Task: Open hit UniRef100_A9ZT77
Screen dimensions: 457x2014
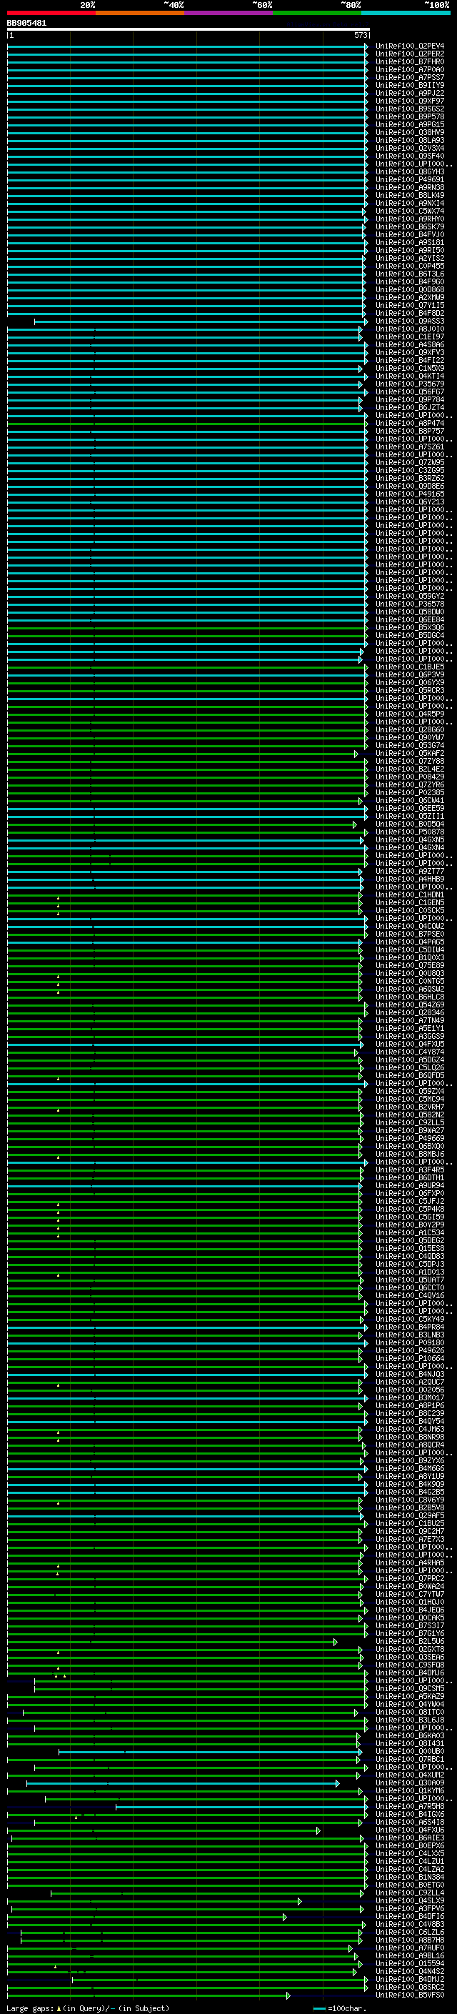Action: pyautogui.click(x=410, y=871)
